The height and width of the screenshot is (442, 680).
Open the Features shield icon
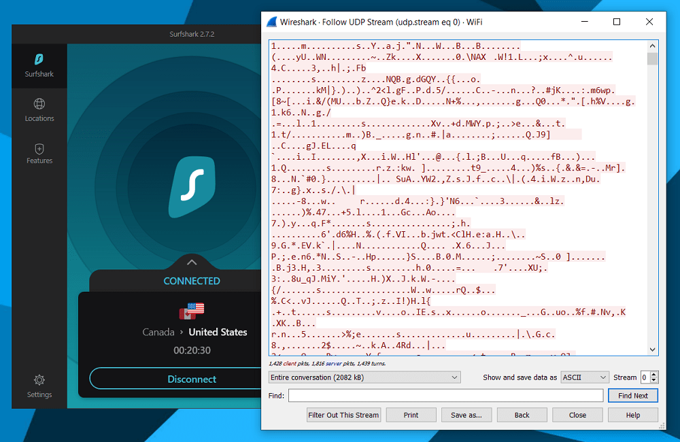point(39,149)
